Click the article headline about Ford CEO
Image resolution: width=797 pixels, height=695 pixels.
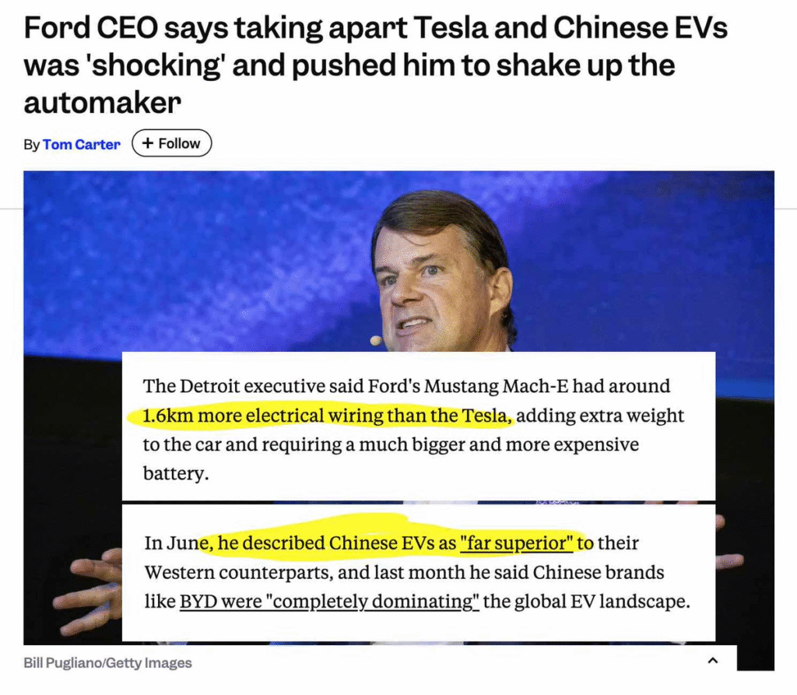click(374, 65)
